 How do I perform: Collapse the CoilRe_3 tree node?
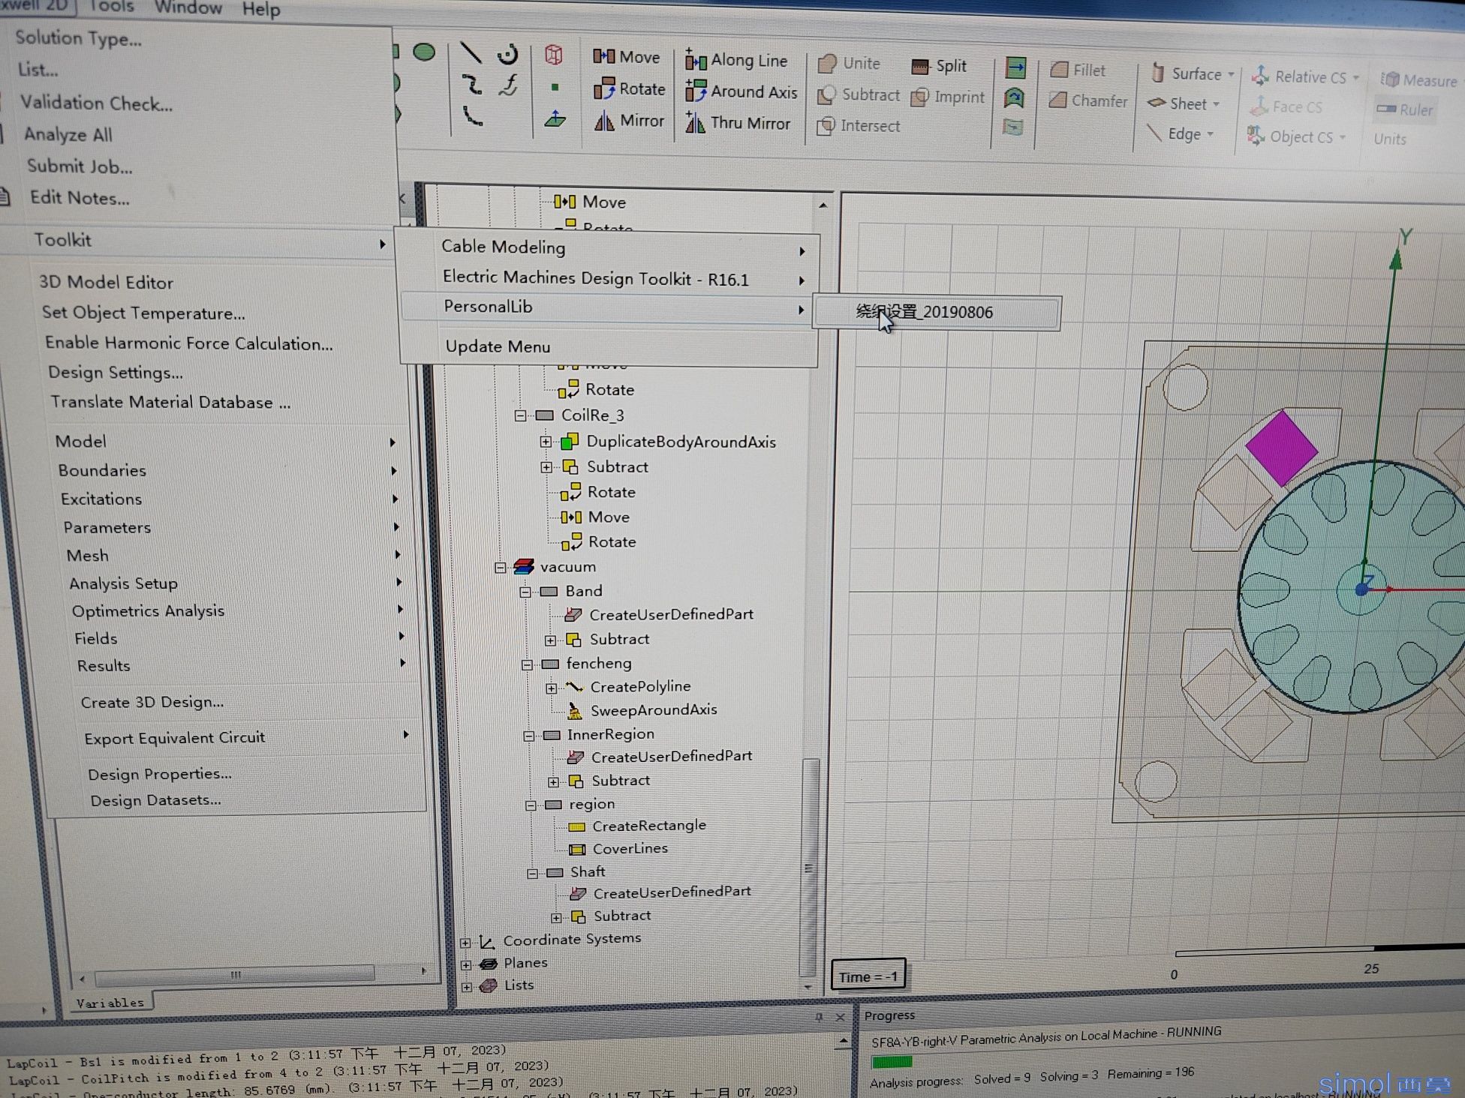tap(520, 415)
